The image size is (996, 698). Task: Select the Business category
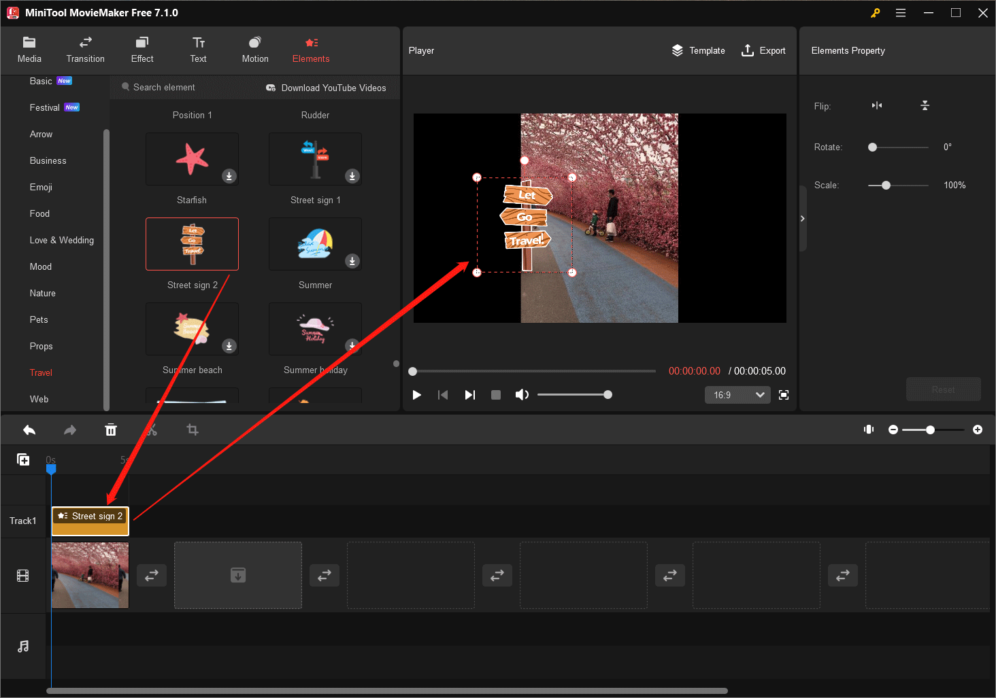tap(48, 160)
